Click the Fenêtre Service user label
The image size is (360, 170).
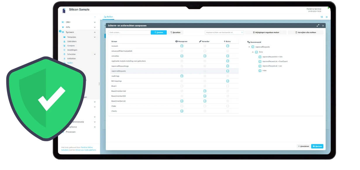click(314, 9)
